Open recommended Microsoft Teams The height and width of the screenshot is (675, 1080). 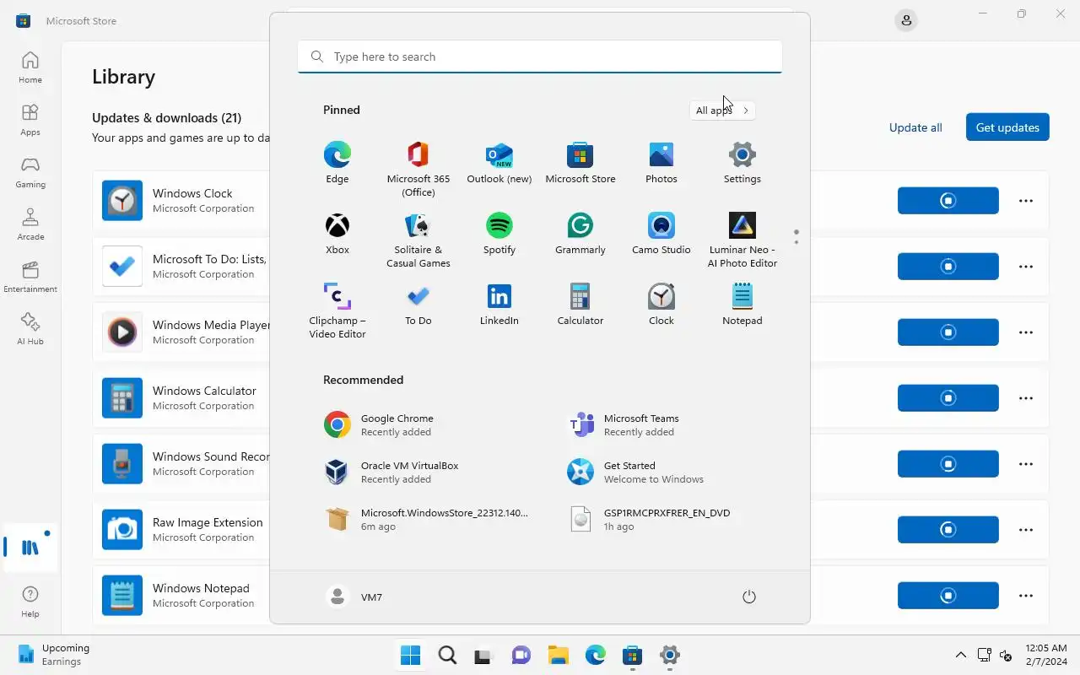(x=661, y=425)
